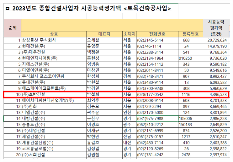
Task: Select phone number (02)6177-0542
Action: click(x=157, y=94)
